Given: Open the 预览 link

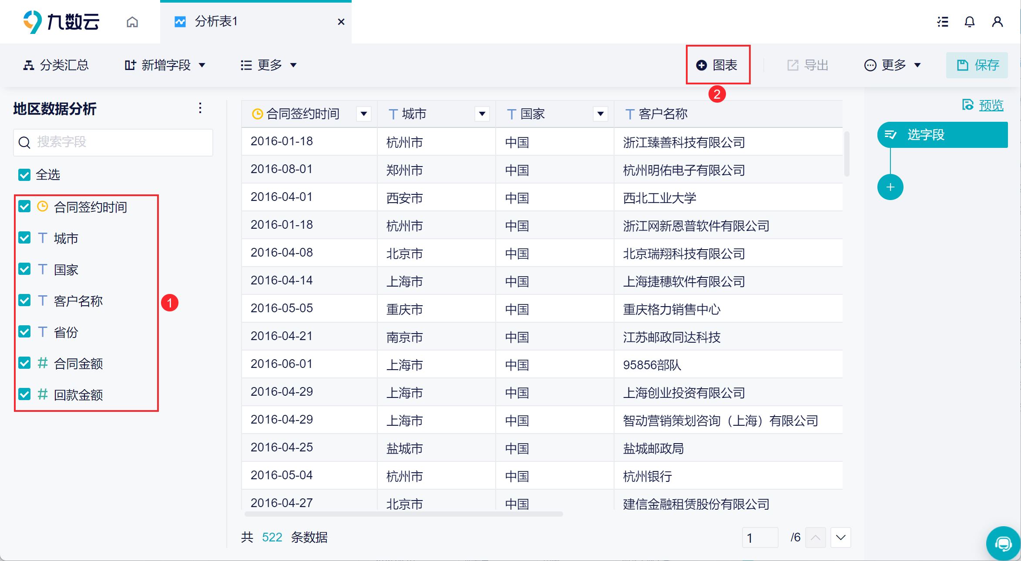Looking at the screenshot, I should pos(991,105).
